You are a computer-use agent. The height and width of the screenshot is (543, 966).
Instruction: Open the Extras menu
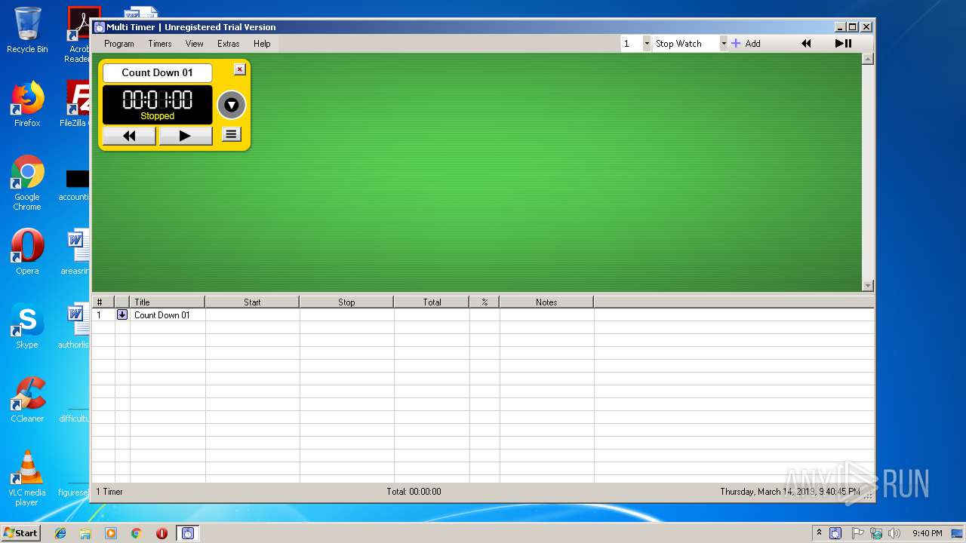coord(228,44)
